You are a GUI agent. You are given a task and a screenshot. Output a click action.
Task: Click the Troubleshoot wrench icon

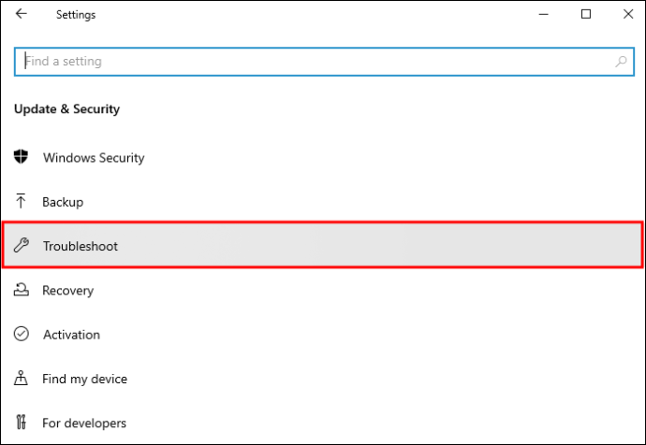[21, 245]
